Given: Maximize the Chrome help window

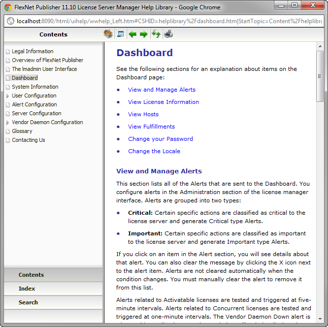Looking at the screenshot, I should [295, 5].
